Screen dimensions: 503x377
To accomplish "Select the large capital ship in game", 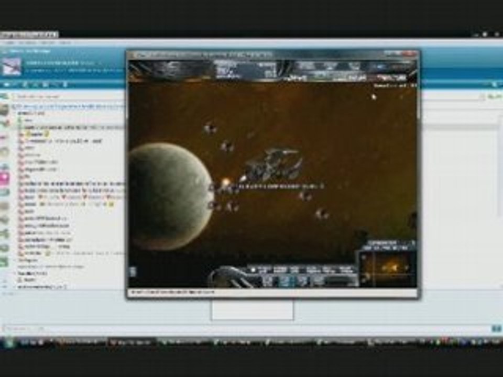I will (x=274, y=165).
